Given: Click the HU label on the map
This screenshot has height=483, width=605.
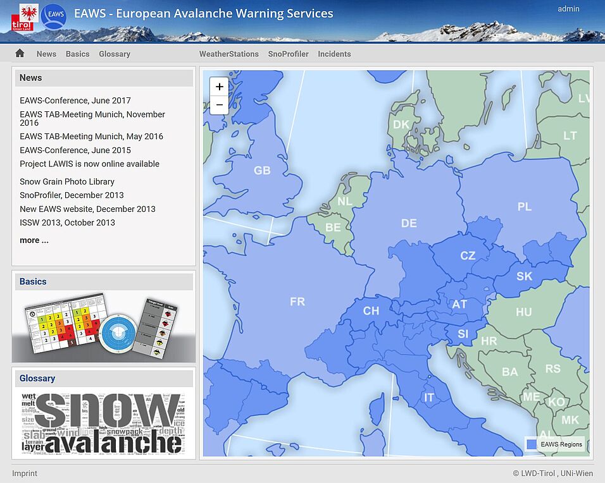Looking at the screenshot, I should tap(523, 312).
